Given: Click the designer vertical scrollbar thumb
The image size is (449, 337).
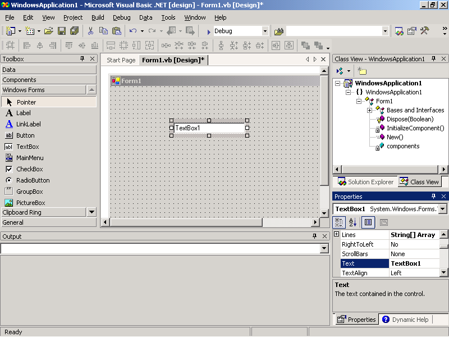Looking at the screenshot, I should coord(324,130).
